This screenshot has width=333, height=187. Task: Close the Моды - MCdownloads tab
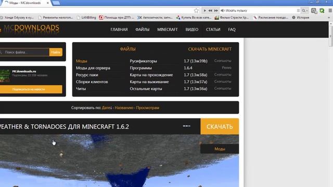tap(48, 3)
